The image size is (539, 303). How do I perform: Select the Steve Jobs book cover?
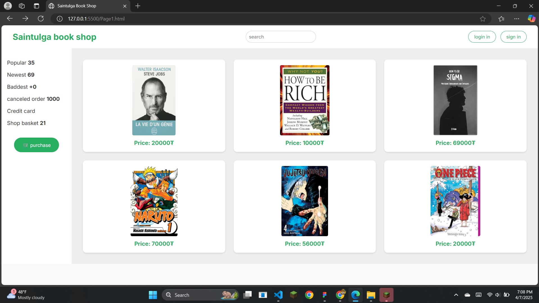154,100
